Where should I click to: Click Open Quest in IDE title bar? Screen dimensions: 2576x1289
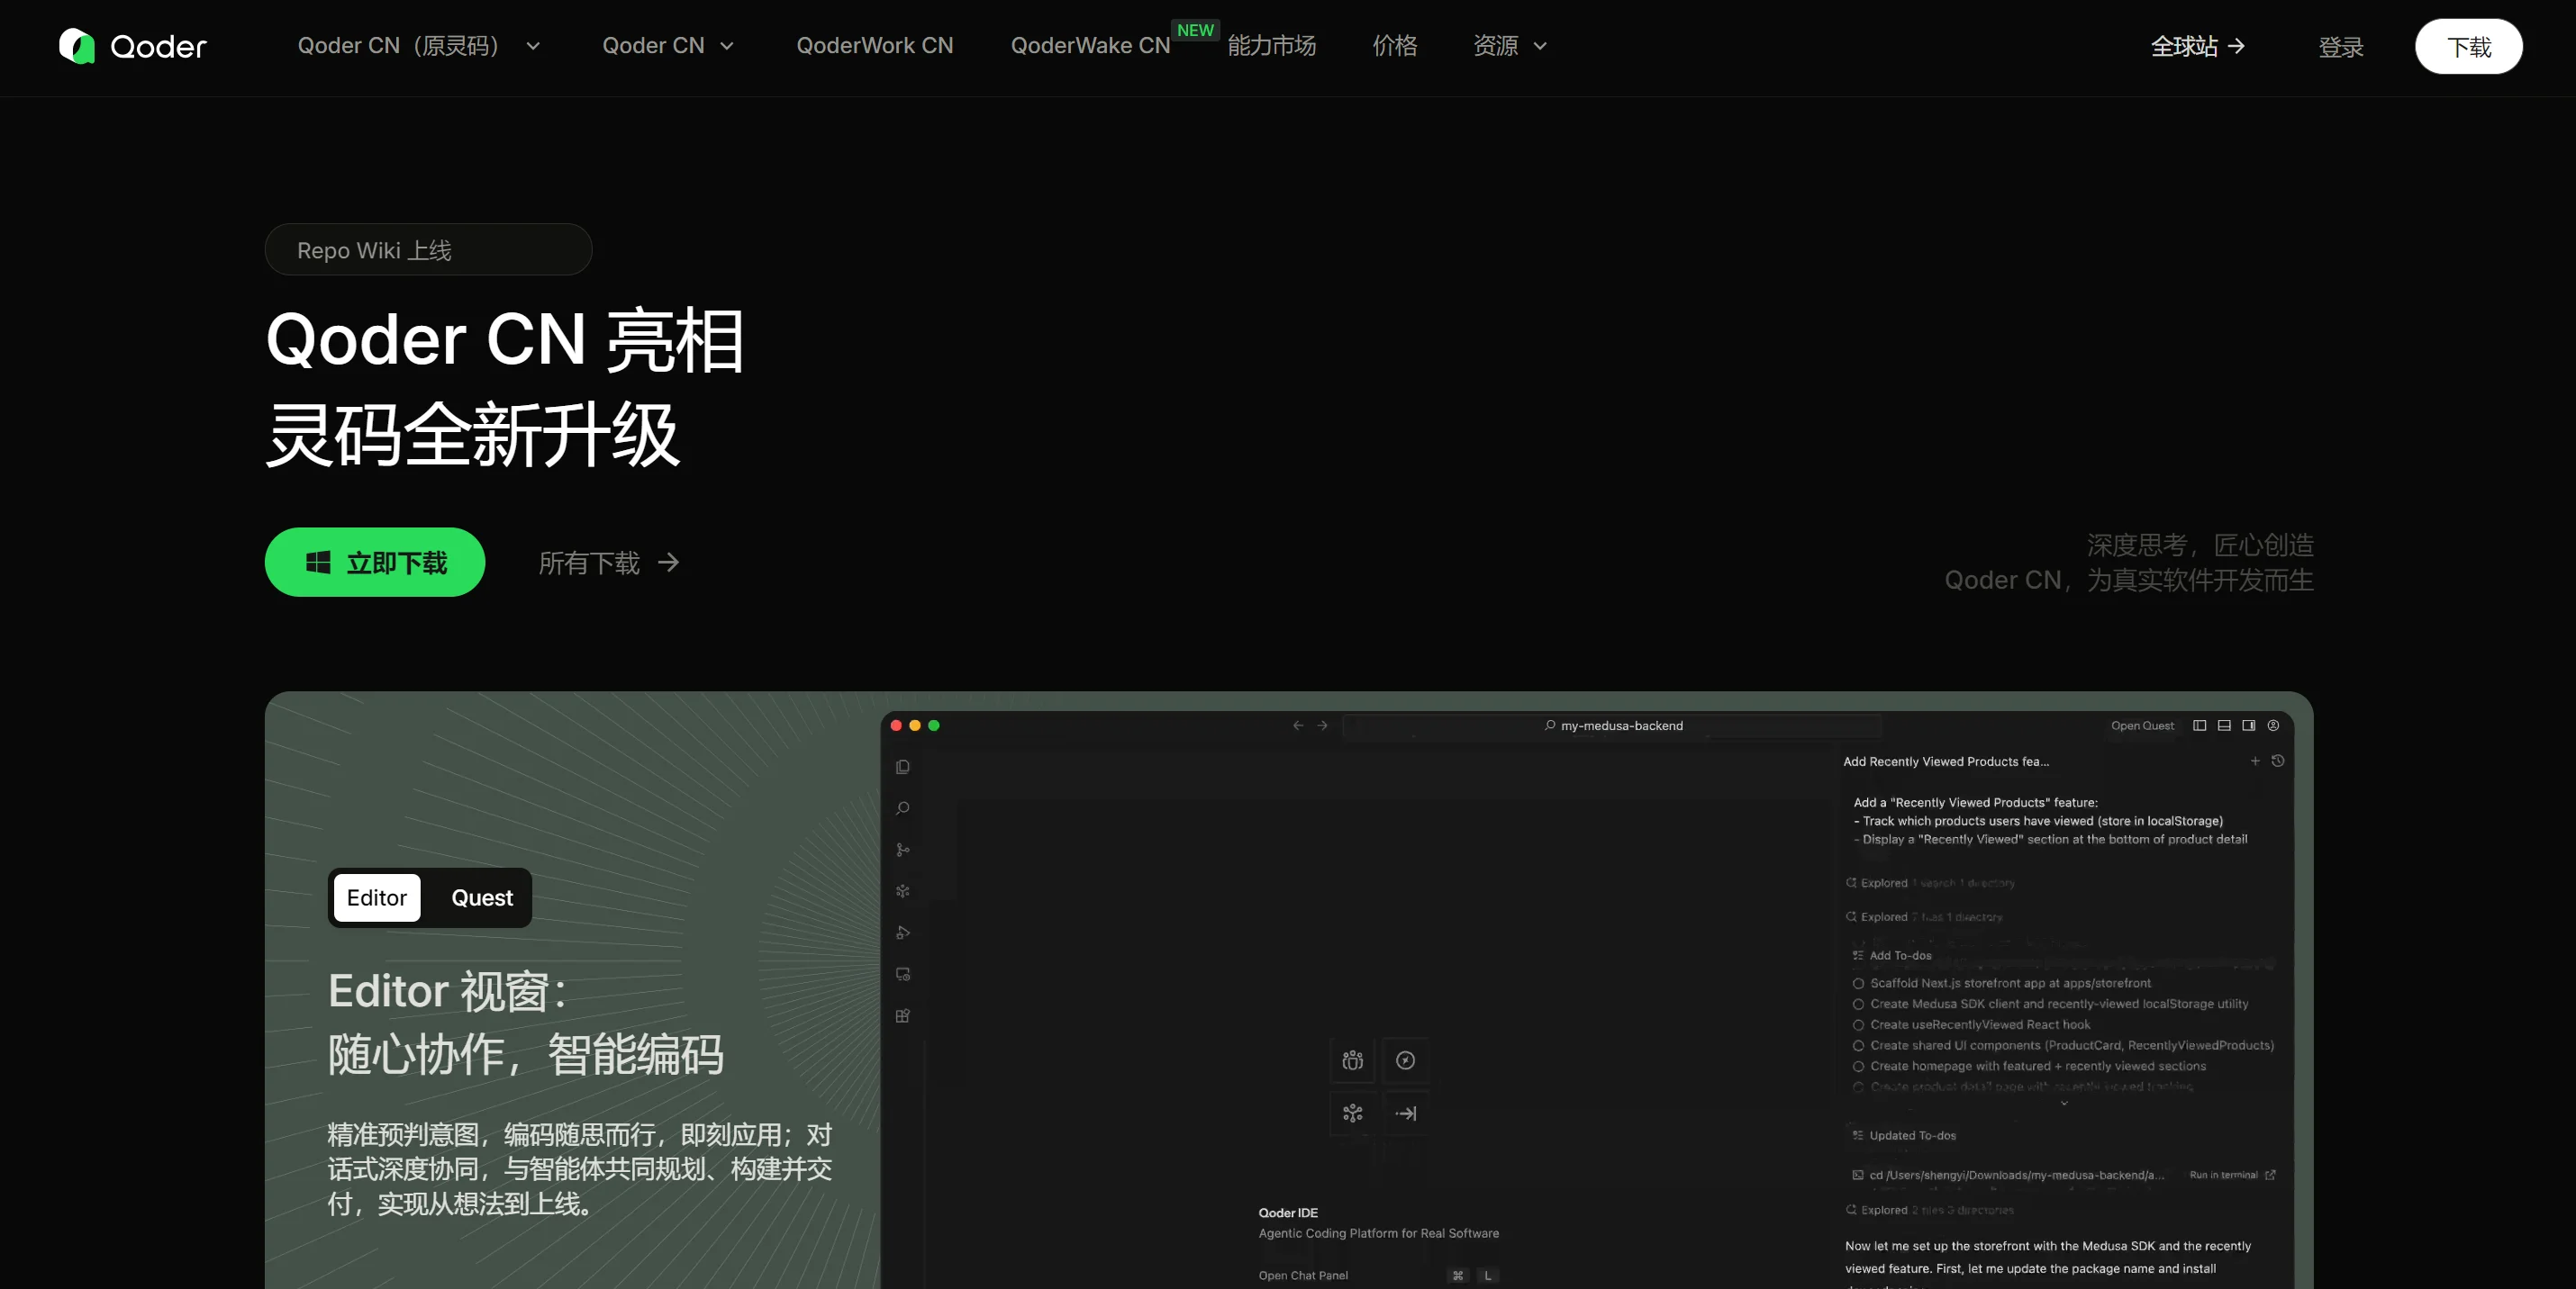(2142, 726)
